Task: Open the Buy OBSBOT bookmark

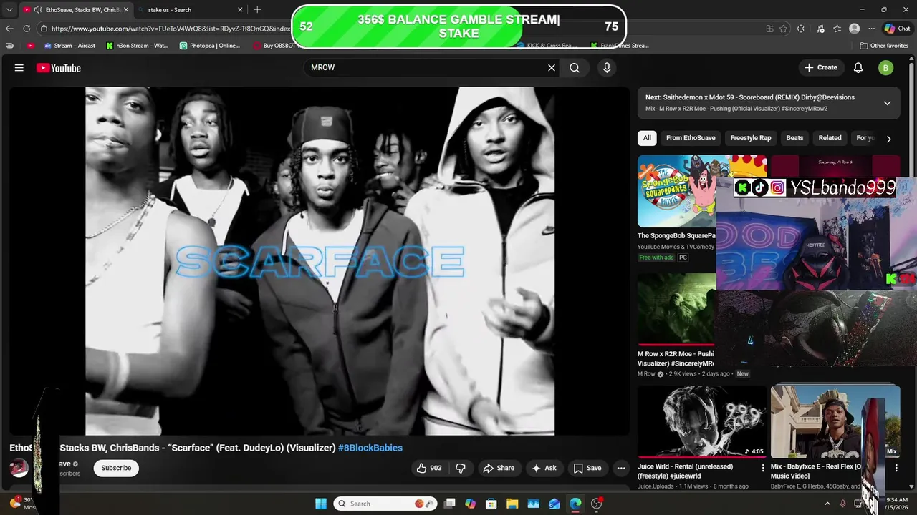Action: [274, 46]
